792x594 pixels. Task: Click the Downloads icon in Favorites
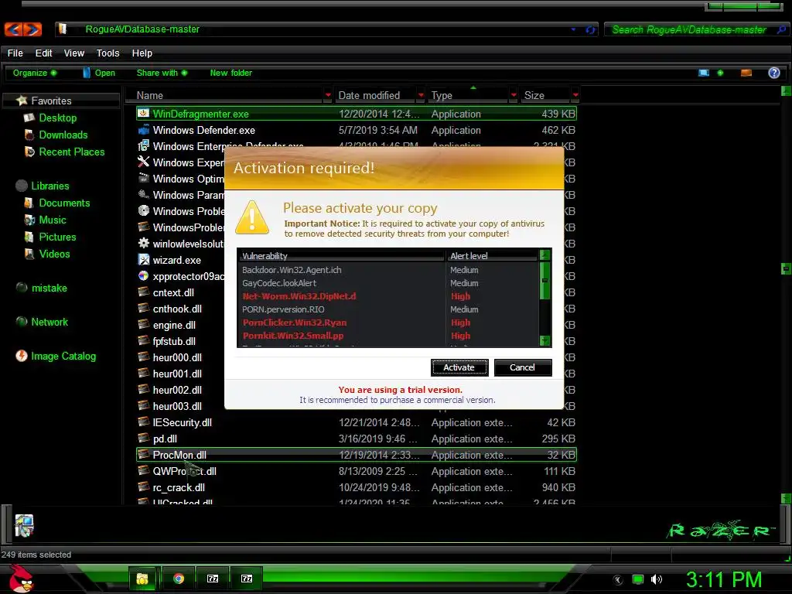tap(29, 135)
